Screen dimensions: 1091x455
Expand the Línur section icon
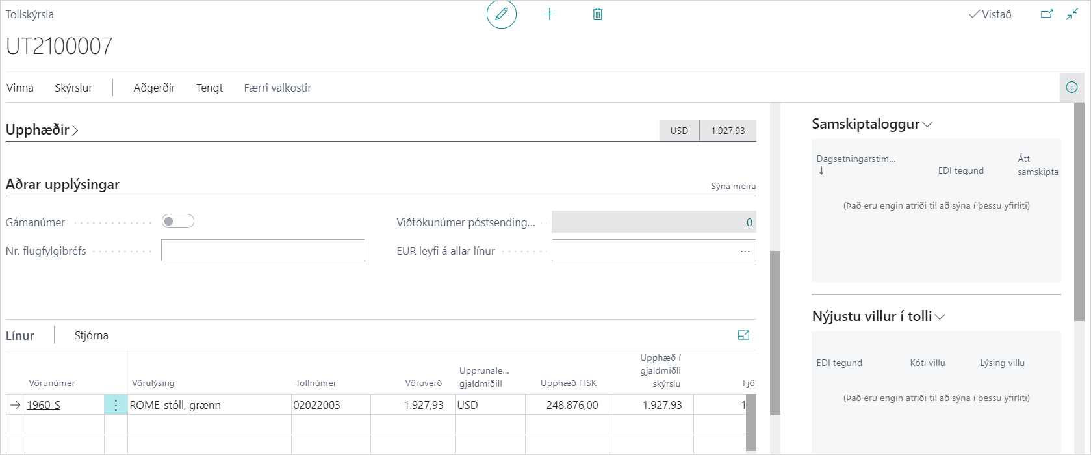tap(743, 335)
